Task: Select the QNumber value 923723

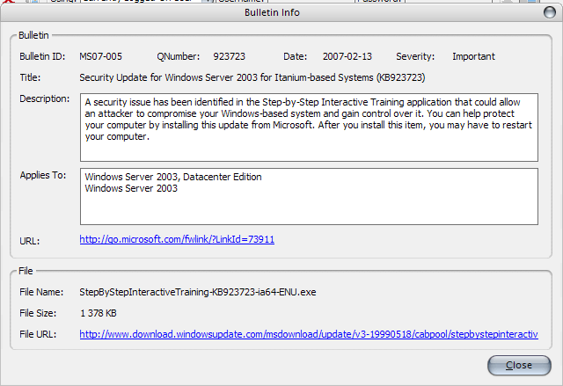Action: pos(229,56)
